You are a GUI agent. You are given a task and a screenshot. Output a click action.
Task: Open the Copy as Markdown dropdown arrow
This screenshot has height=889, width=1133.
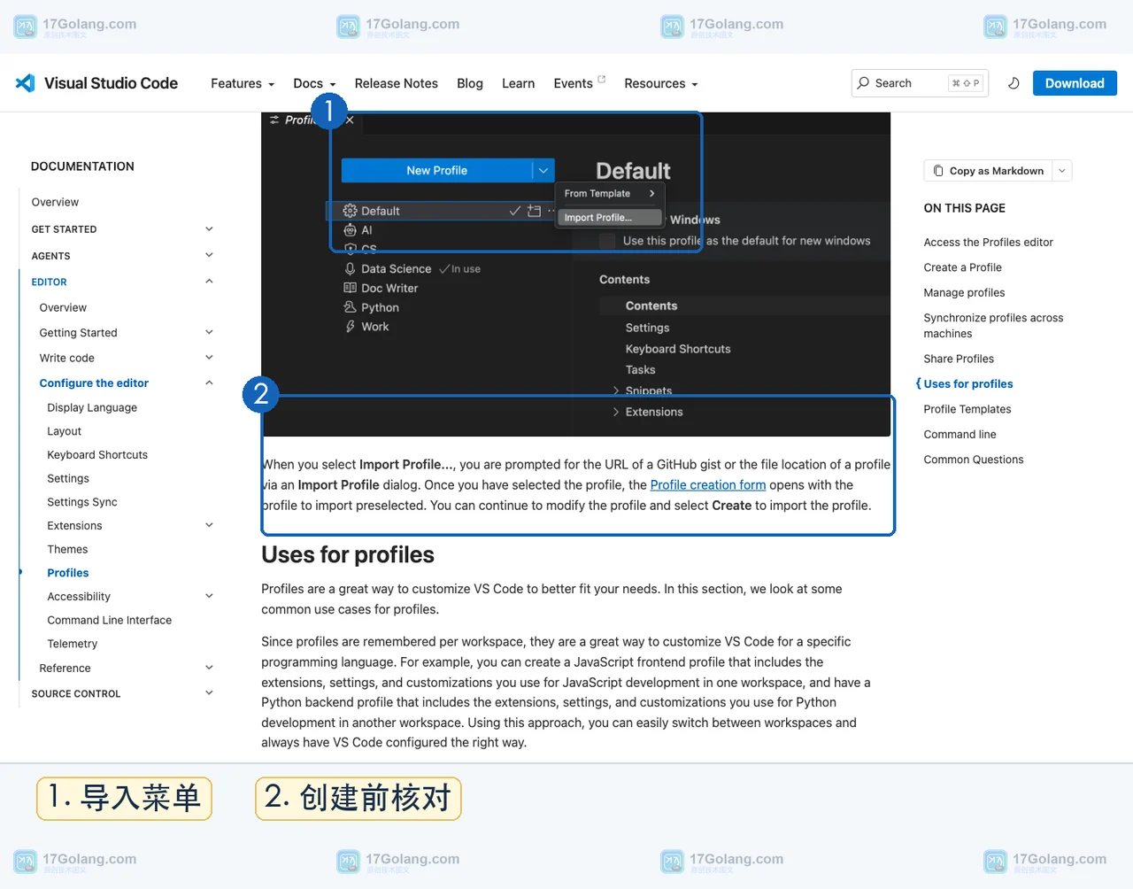tap(1061, 171)
